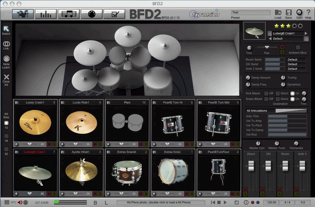Image resolution: width=315 pixels, height=207 pixels.
Task: Activate the Select tool
Action: tap(6, 30)
